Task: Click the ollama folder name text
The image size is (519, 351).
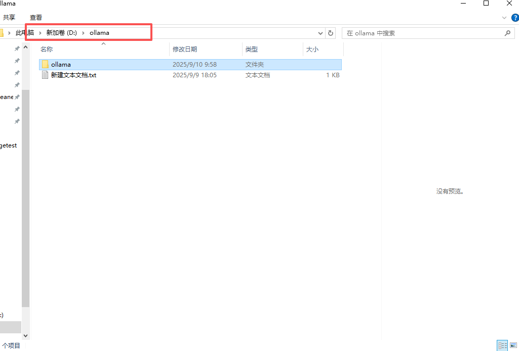Action: pyautogui.click(x=61, y=64)
